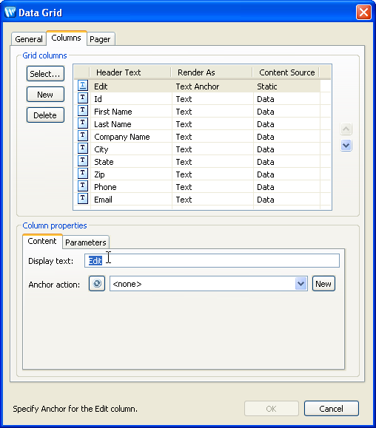Click the text anchor icon of Edit row

(82, 85)
